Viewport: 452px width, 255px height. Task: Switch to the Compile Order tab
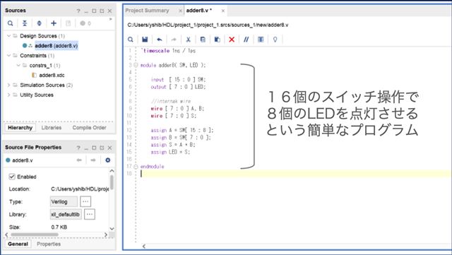90,127
